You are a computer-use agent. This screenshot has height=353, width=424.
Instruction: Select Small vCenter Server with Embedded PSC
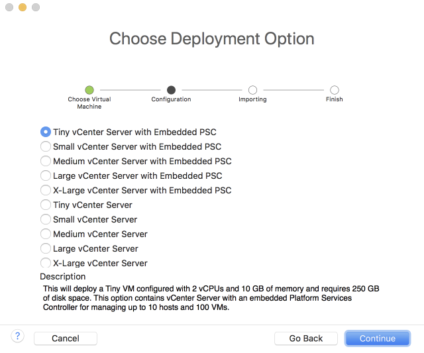coord(46,146)
